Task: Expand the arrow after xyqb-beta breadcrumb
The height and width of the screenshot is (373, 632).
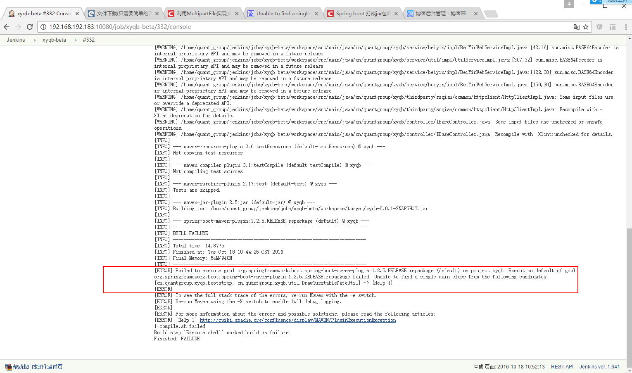Action: point(76,40)
